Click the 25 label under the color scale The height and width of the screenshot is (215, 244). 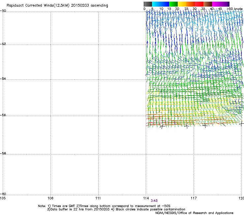(186, 9)
